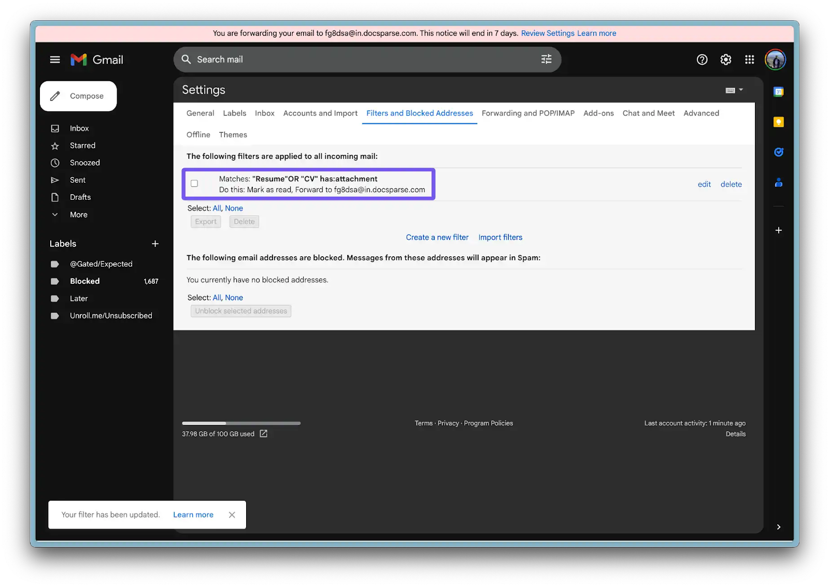Select All filters link
The image size is (829, 587).
click(x=217, y=208)
